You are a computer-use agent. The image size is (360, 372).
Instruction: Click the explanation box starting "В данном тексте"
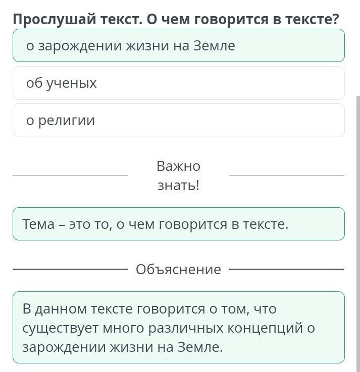(x=178, y=328)
